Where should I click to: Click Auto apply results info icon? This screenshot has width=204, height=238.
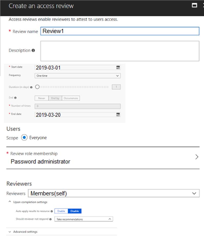click(x=52, y=211)
